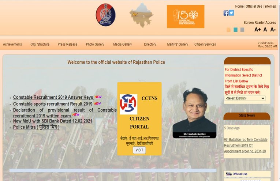Click the Shri Ashok Gehlot portrait
The height and width of the screenshot is (181, 280).
pos(194,113)
